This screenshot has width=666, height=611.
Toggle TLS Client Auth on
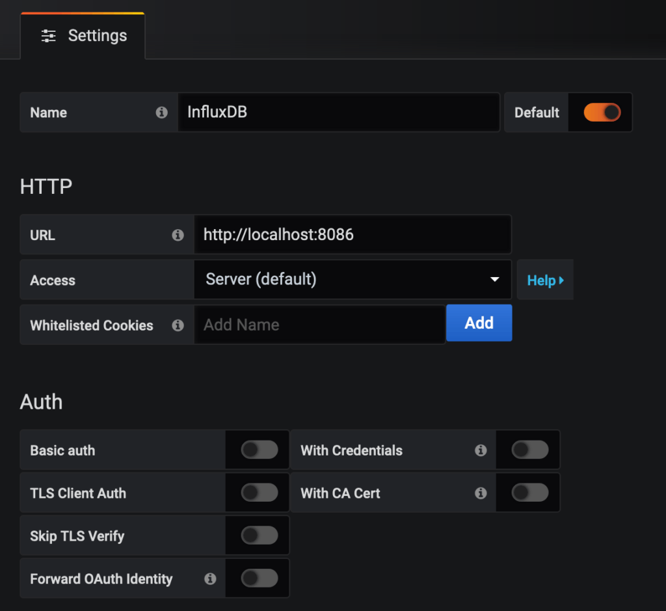click(259, 493)
